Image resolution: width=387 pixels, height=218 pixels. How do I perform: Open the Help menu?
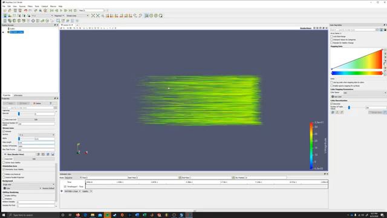[60, 6]
